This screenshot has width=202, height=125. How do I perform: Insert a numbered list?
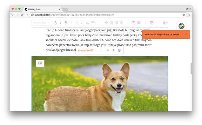point(83,23)
